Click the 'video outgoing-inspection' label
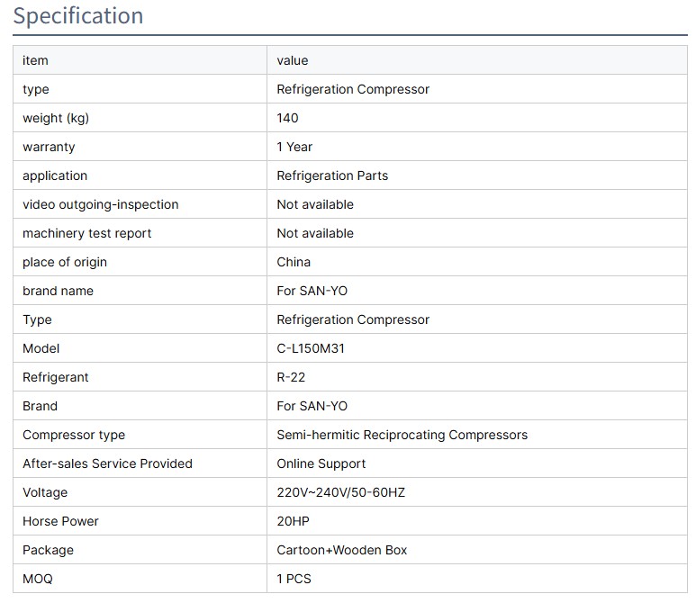696x603 pixels. coord(100,204)
